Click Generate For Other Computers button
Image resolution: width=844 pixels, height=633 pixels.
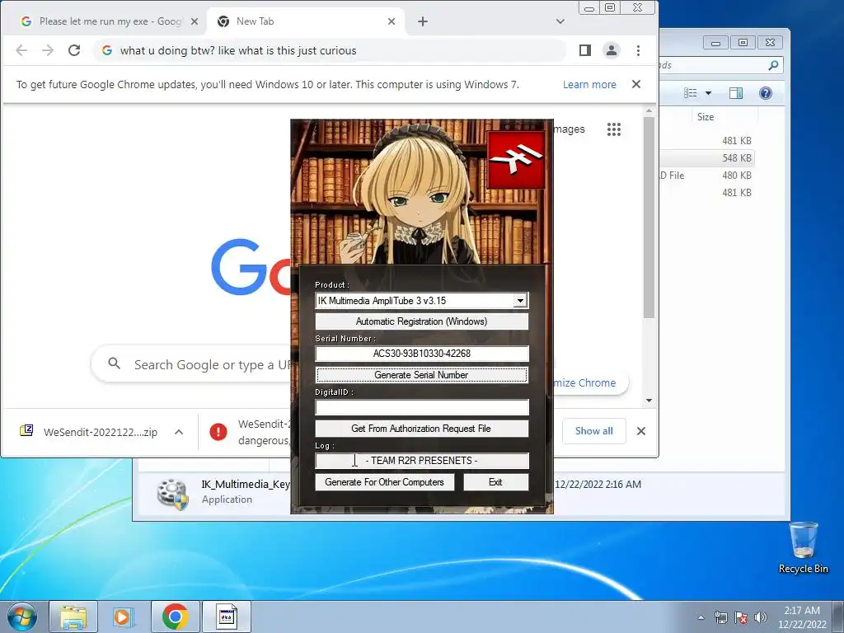384,482
